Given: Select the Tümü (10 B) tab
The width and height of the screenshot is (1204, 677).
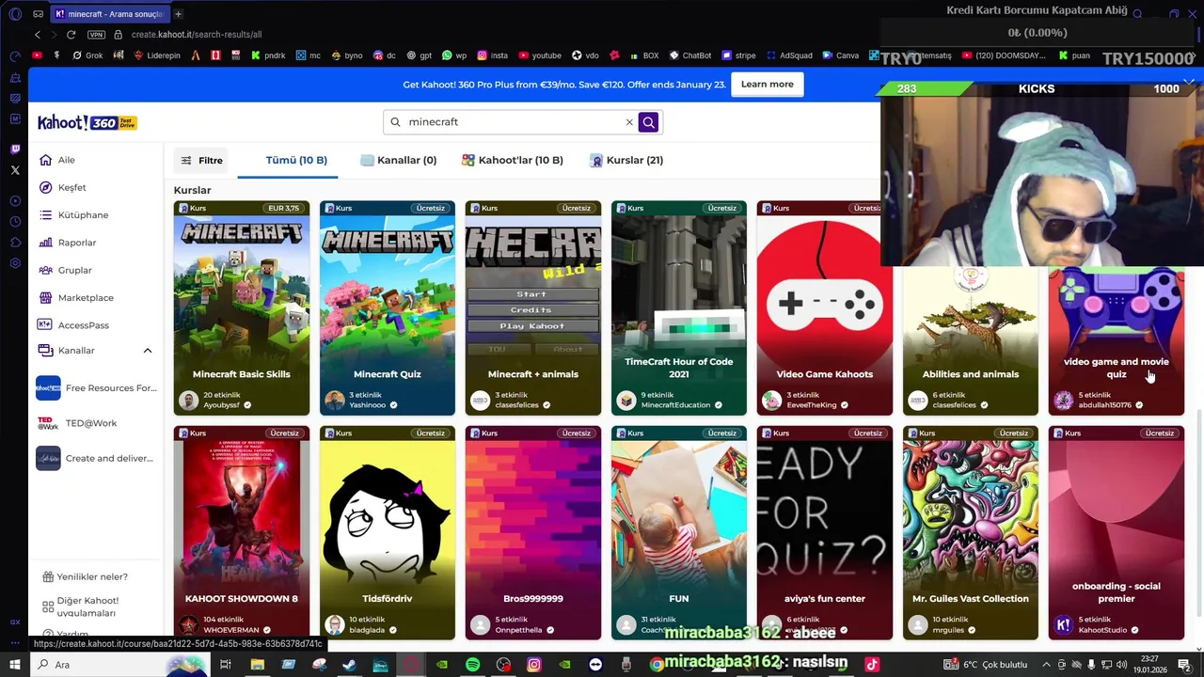Looking at the screenshot, I should coord(296,161).
